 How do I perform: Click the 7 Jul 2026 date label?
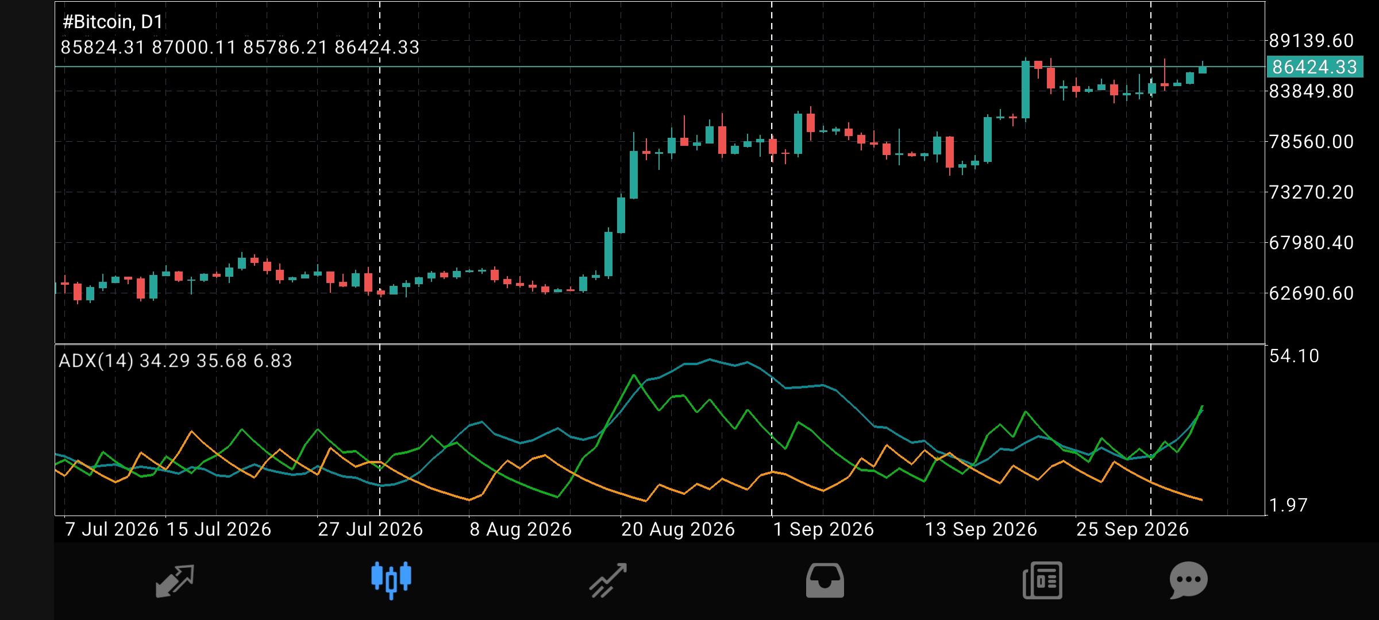(112, 529)
